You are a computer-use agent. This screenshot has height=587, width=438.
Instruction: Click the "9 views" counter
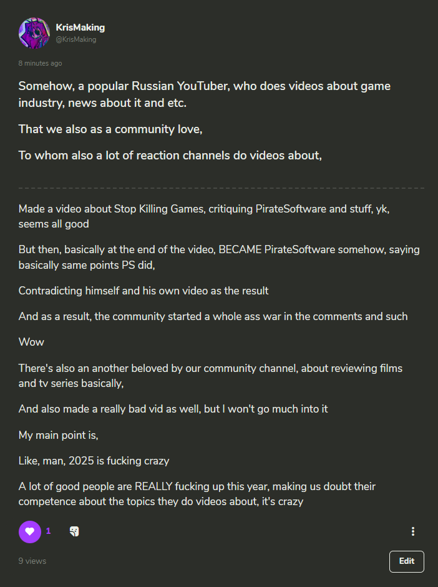tap(32, 561)
